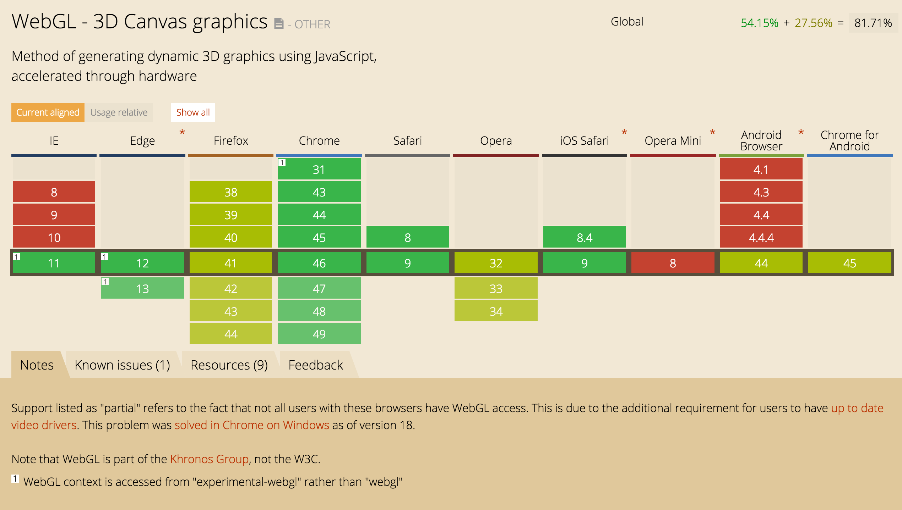The image size is (902, 510).
Task: Open the Known issues (1) tab
Action: pos(122,365)
